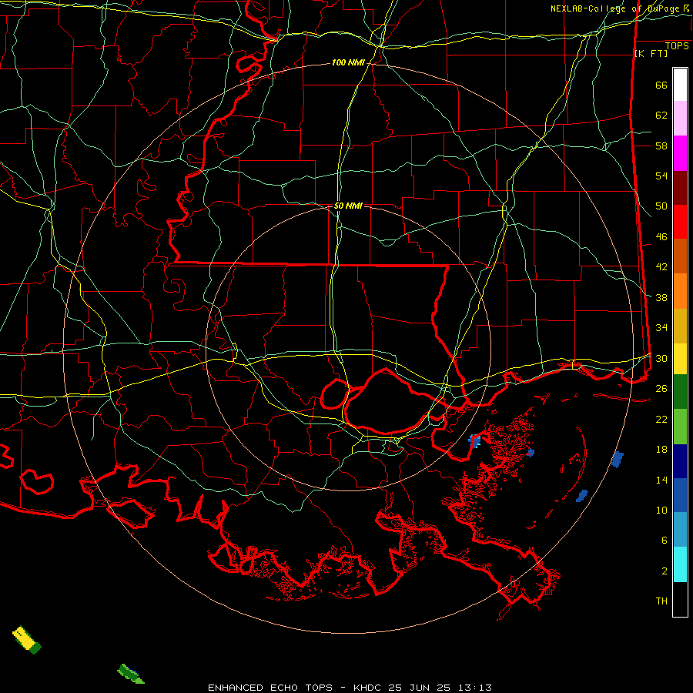Click the black TH threshold swatch
This screenshot has width=693, height=693.
pyautogui.click(x=680, y=599)
